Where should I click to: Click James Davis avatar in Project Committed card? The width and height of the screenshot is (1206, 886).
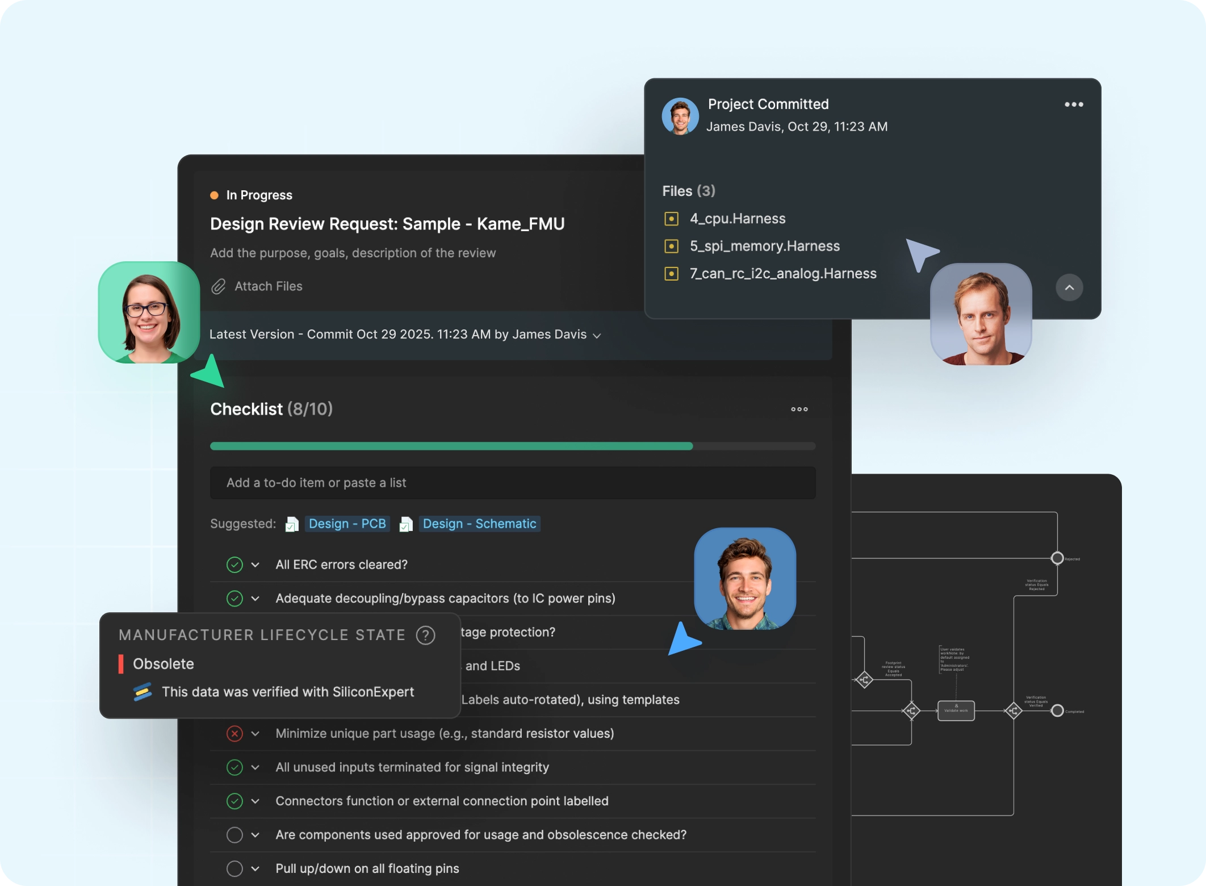point(680,116)
